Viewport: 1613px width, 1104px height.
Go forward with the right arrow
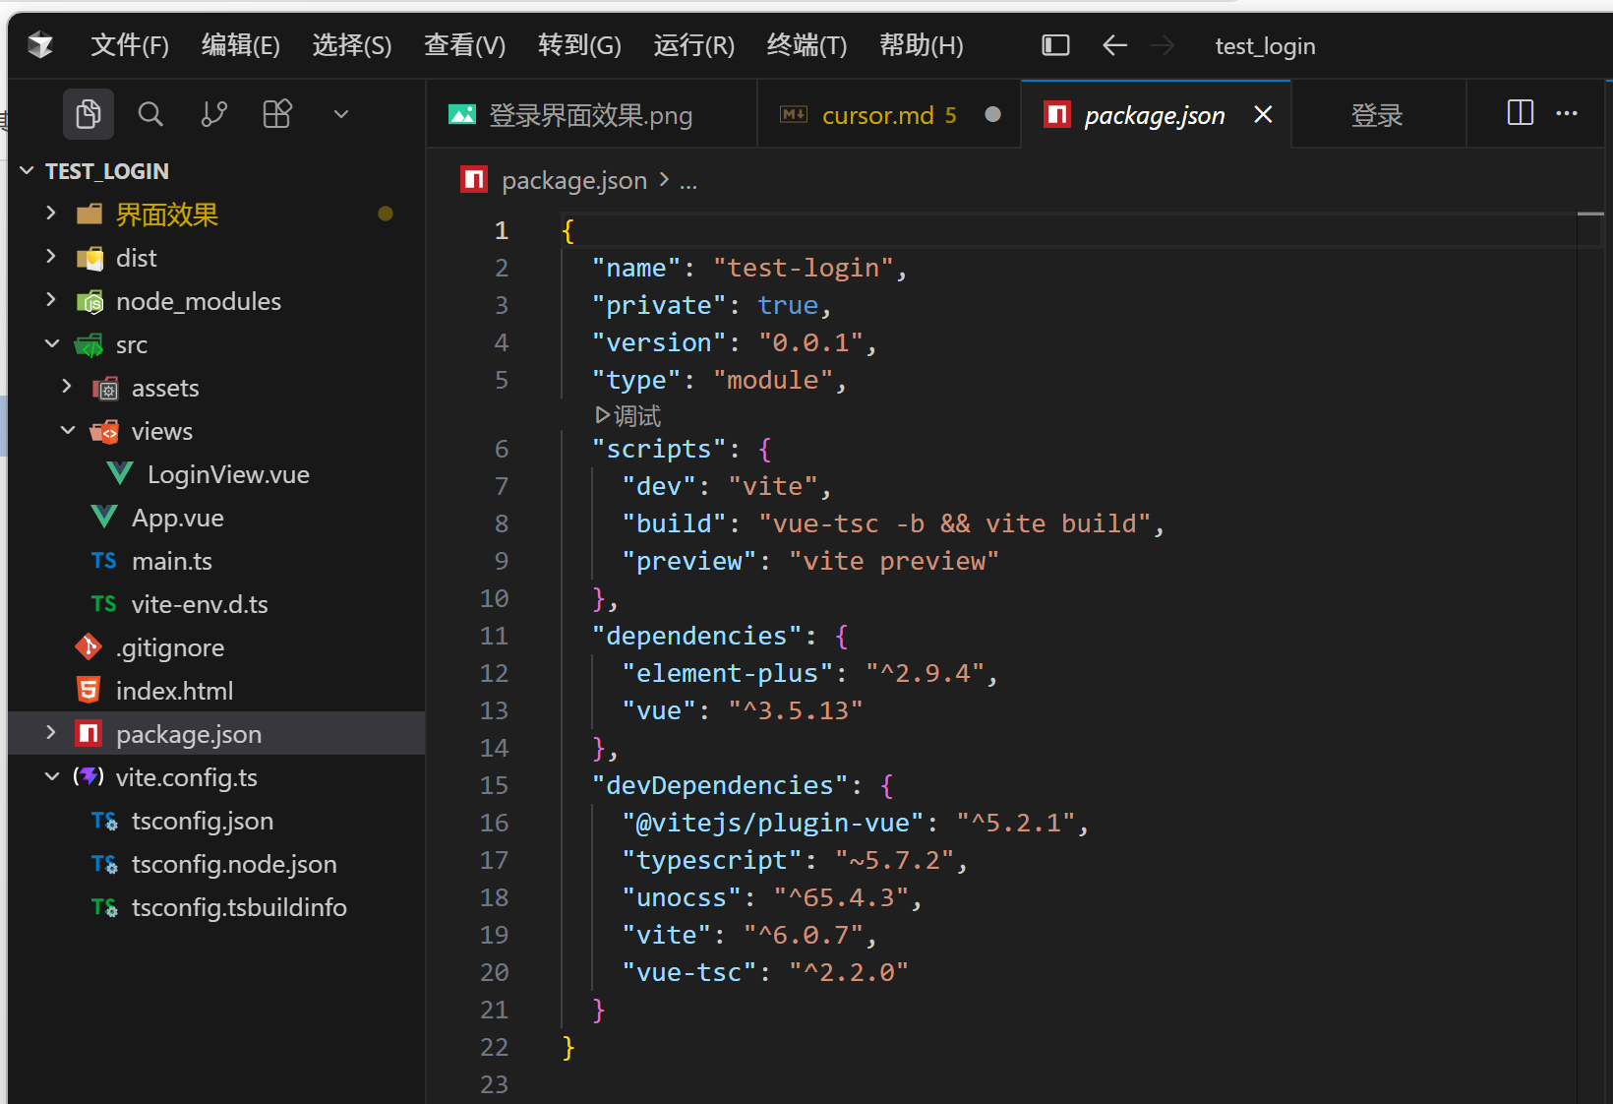pos(1163,45)
